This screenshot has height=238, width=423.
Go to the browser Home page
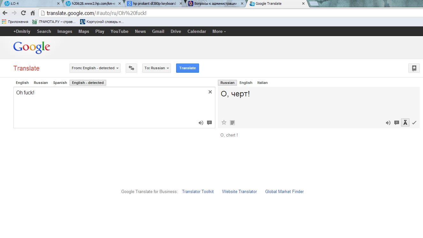pos(33,13)
